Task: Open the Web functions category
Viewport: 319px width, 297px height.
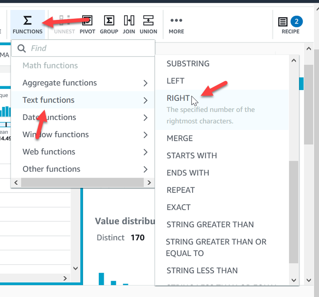Action: coord(49,152)
